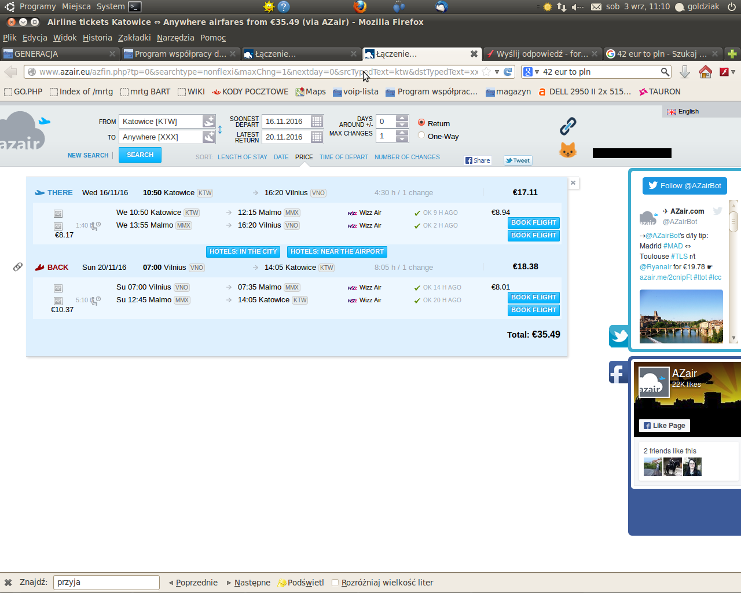Click the bookmark star in the URL bar
This screenshot has width=741, height=593.
point(486,72)
